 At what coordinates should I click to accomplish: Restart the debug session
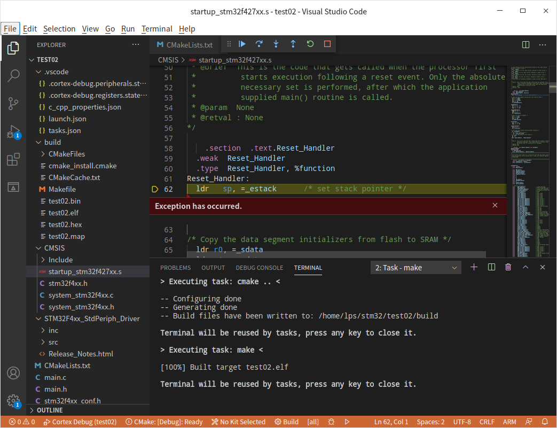310,44
